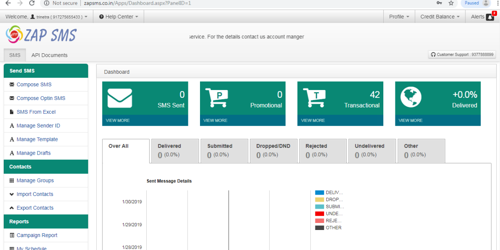Open the Manage Groups link
The image size is (500, 250).
click(x=35, y=180)
